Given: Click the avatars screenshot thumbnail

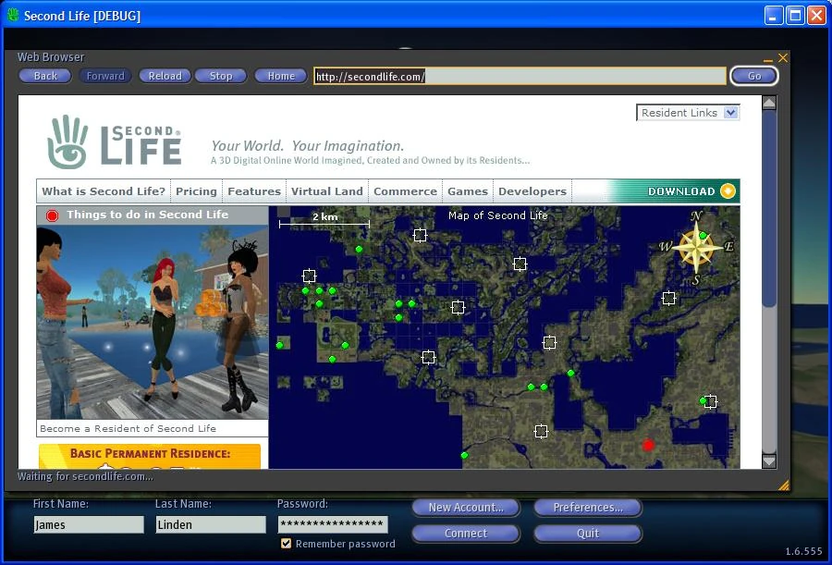Looking at the screenshot, I should pyautogui.click(x=153, y=322).
